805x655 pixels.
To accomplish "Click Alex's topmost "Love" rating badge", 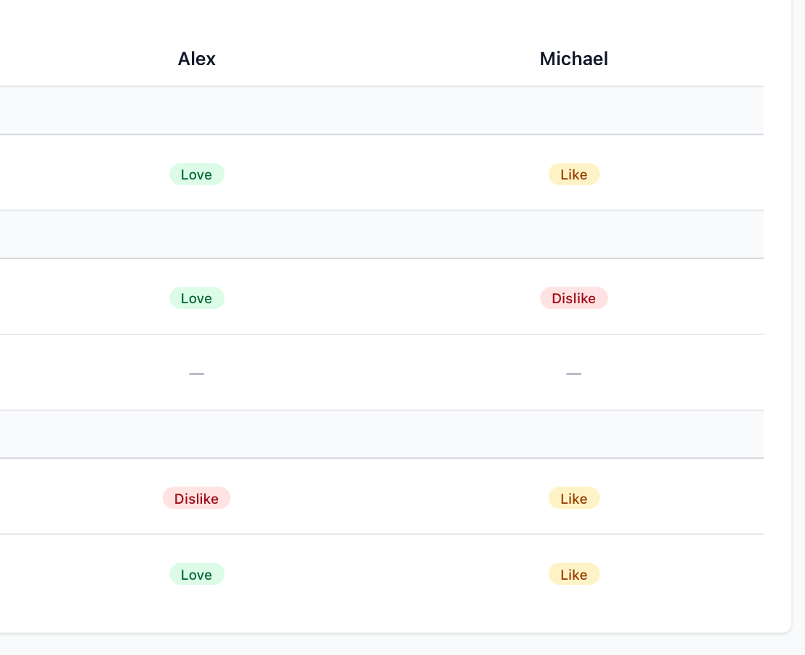I will coord(196,174).
